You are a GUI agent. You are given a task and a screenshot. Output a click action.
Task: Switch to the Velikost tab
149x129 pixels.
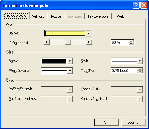(x=38, y=16)
